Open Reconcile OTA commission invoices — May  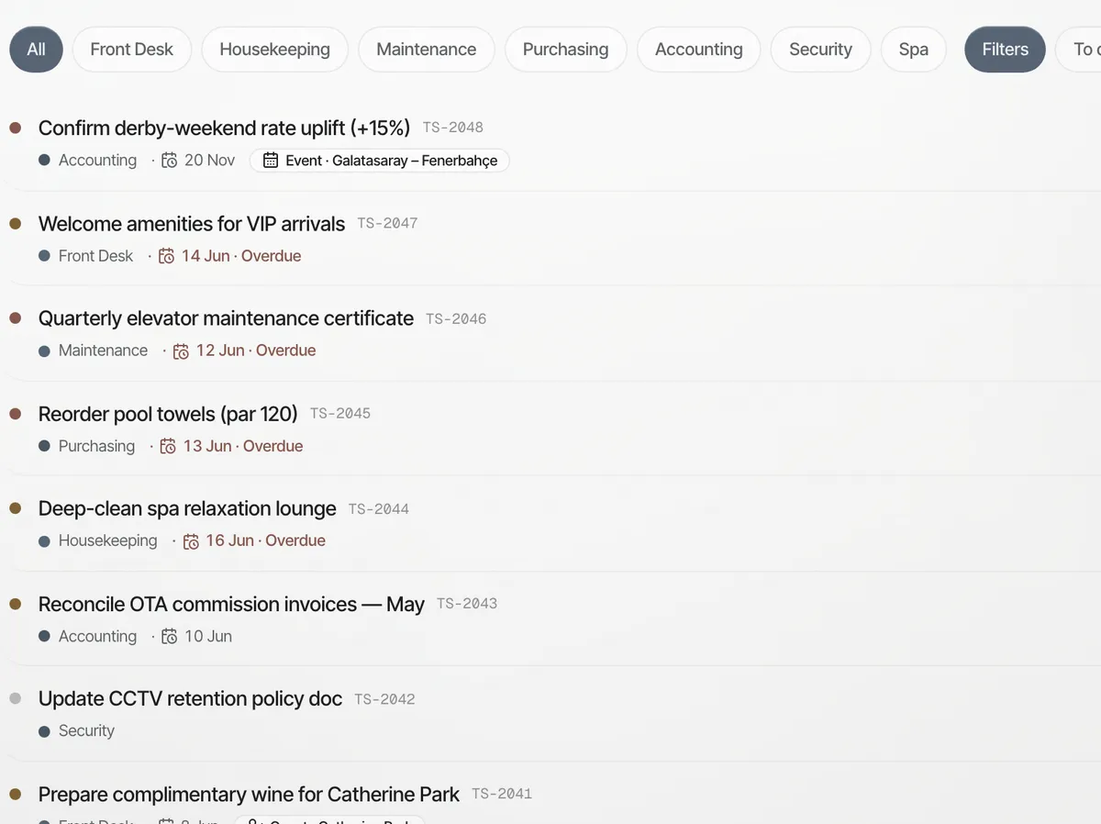tap(231, 604)
